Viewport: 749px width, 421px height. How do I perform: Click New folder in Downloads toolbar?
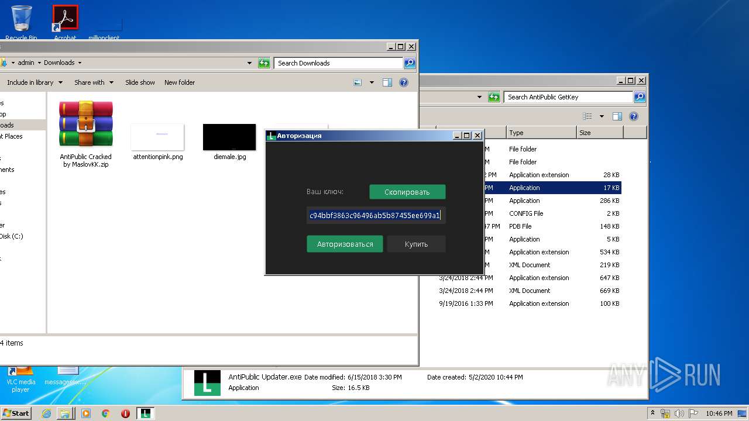180,82
